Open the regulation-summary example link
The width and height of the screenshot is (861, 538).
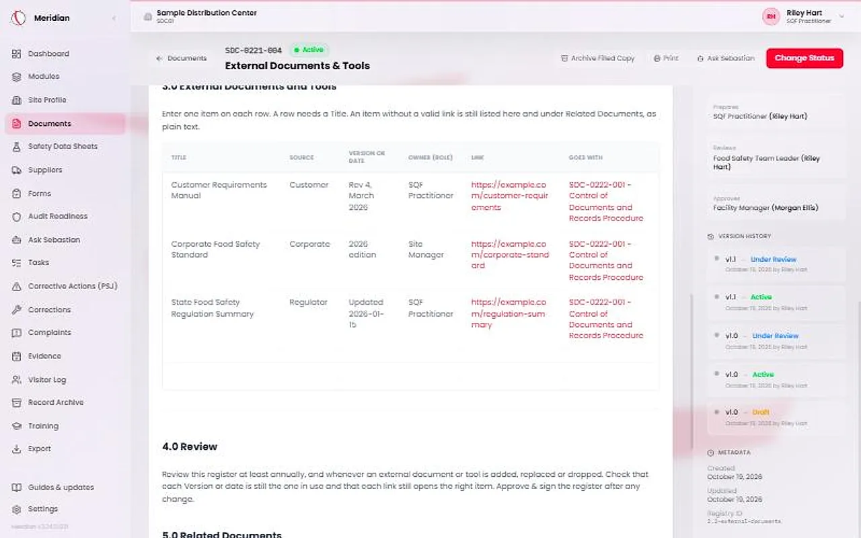(x=509, y=314)
